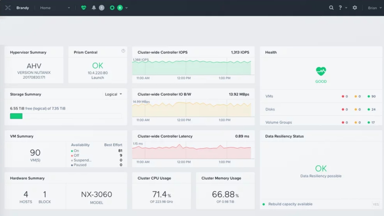The height and width of the screenshot is (216, 384).
Task: Click the green storage usage progress bar
Action: pos(16,116)
